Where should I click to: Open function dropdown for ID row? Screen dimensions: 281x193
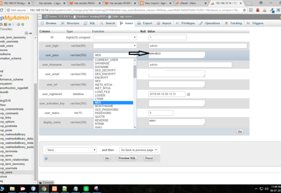click(x=115, y=37)
